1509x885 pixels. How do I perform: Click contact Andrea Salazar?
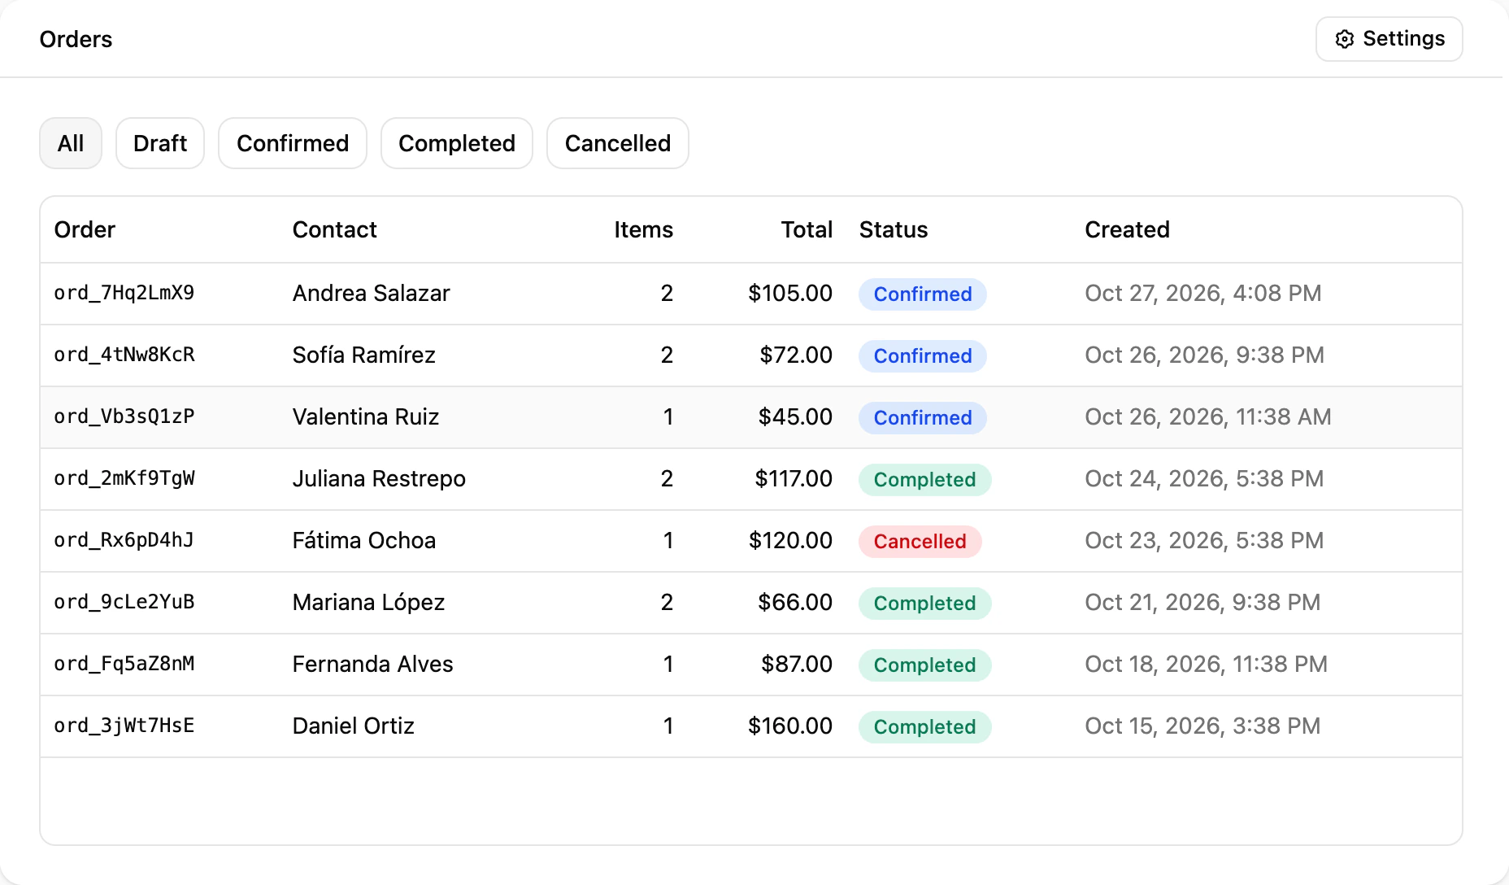371,293
